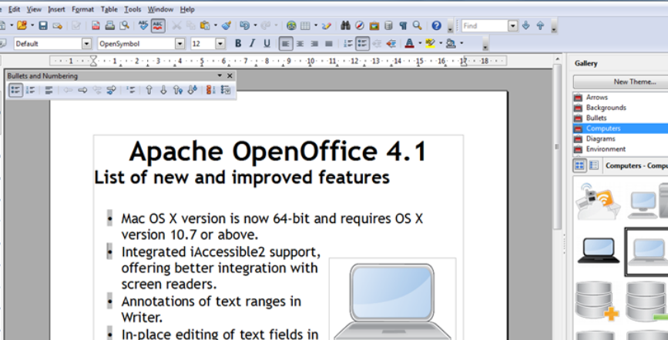Click the Find Next down arrow
The height and width of the screenshot is (340, 668).
(525, 26)
